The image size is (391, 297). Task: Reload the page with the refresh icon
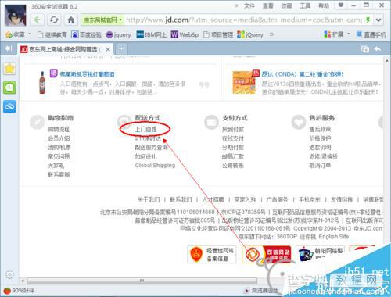54,20
